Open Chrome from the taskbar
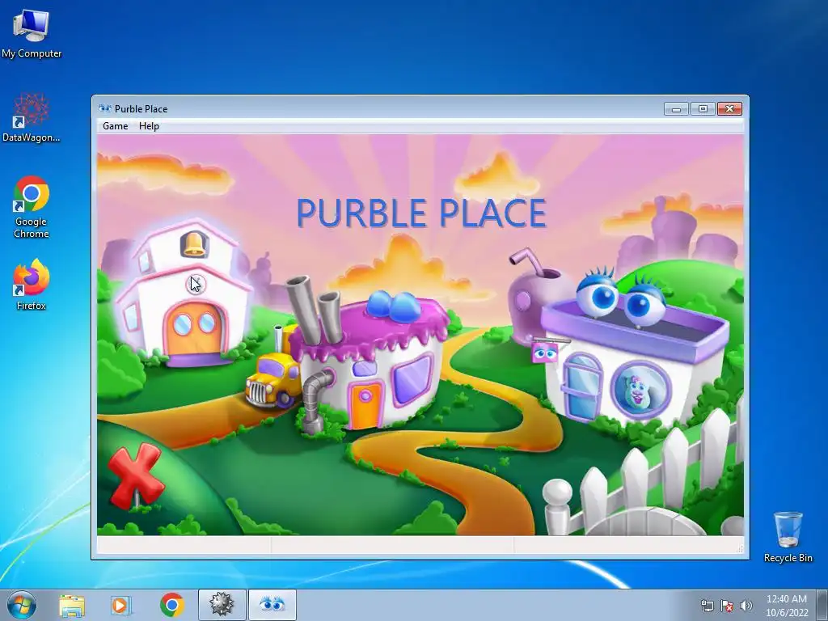Screen dimensions: 828x621 [x=171, y=605]
